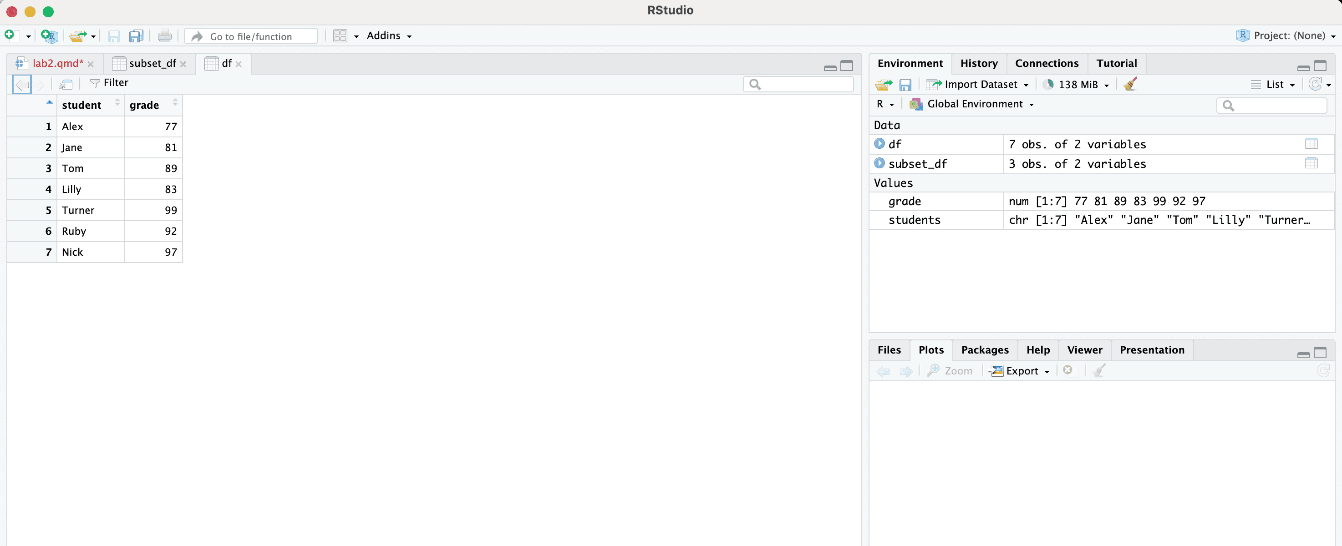Click the show in new window icon
The image size is (1342, 546).
tap(66, 84)
